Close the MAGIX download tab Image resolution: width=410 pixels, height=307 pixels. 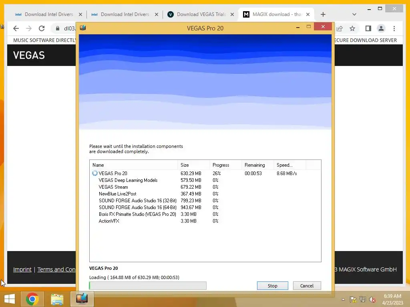[x=308, y=14]
